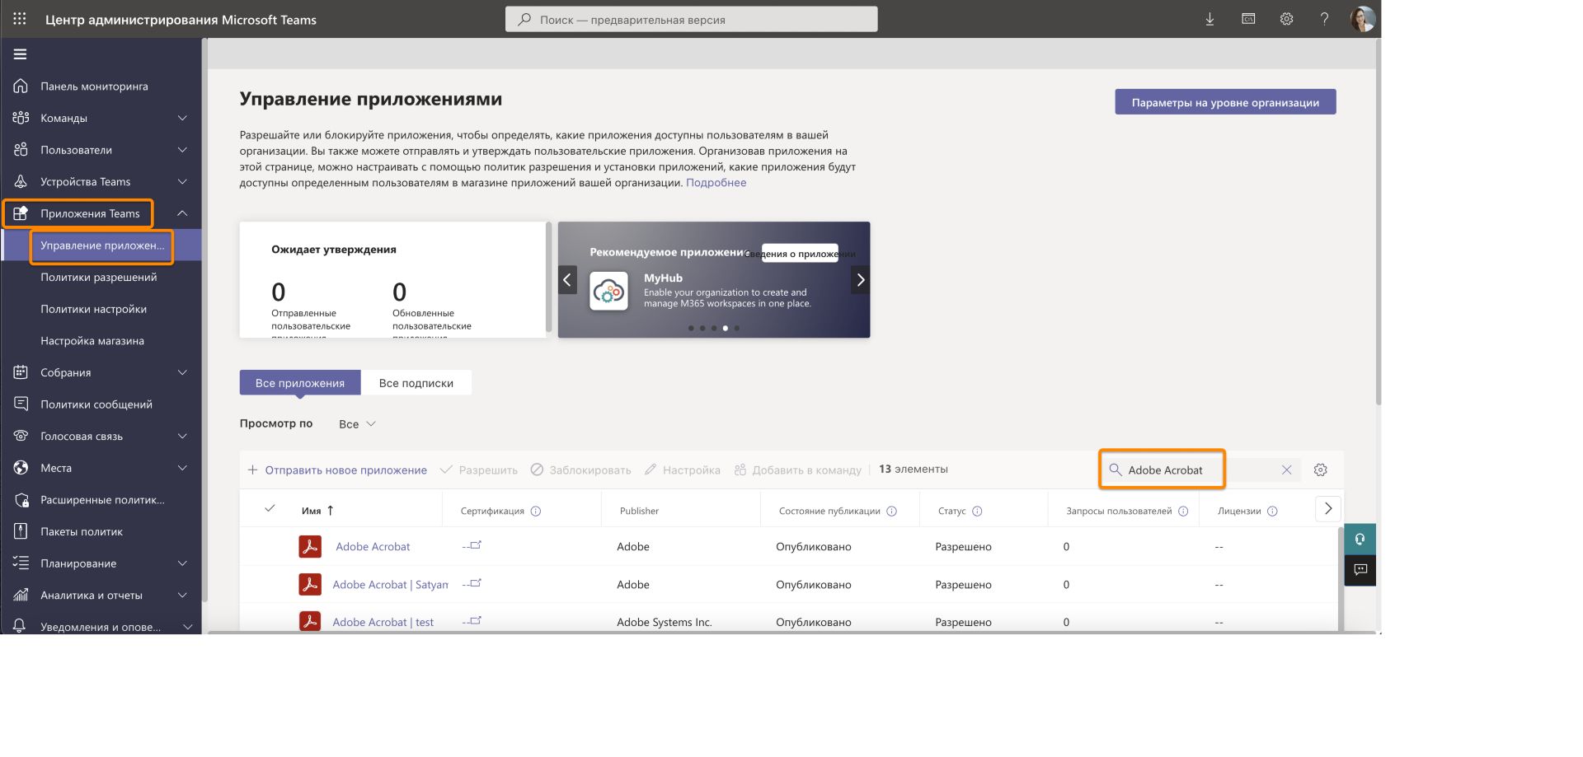Expand the Voice (Голосовая связь) menu
The image size is (1583, 757).
[183, 436]
